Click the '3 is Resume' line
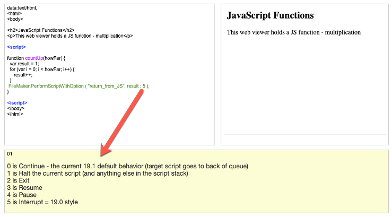Viewport: 392px width, 217px height. point(24,188)
